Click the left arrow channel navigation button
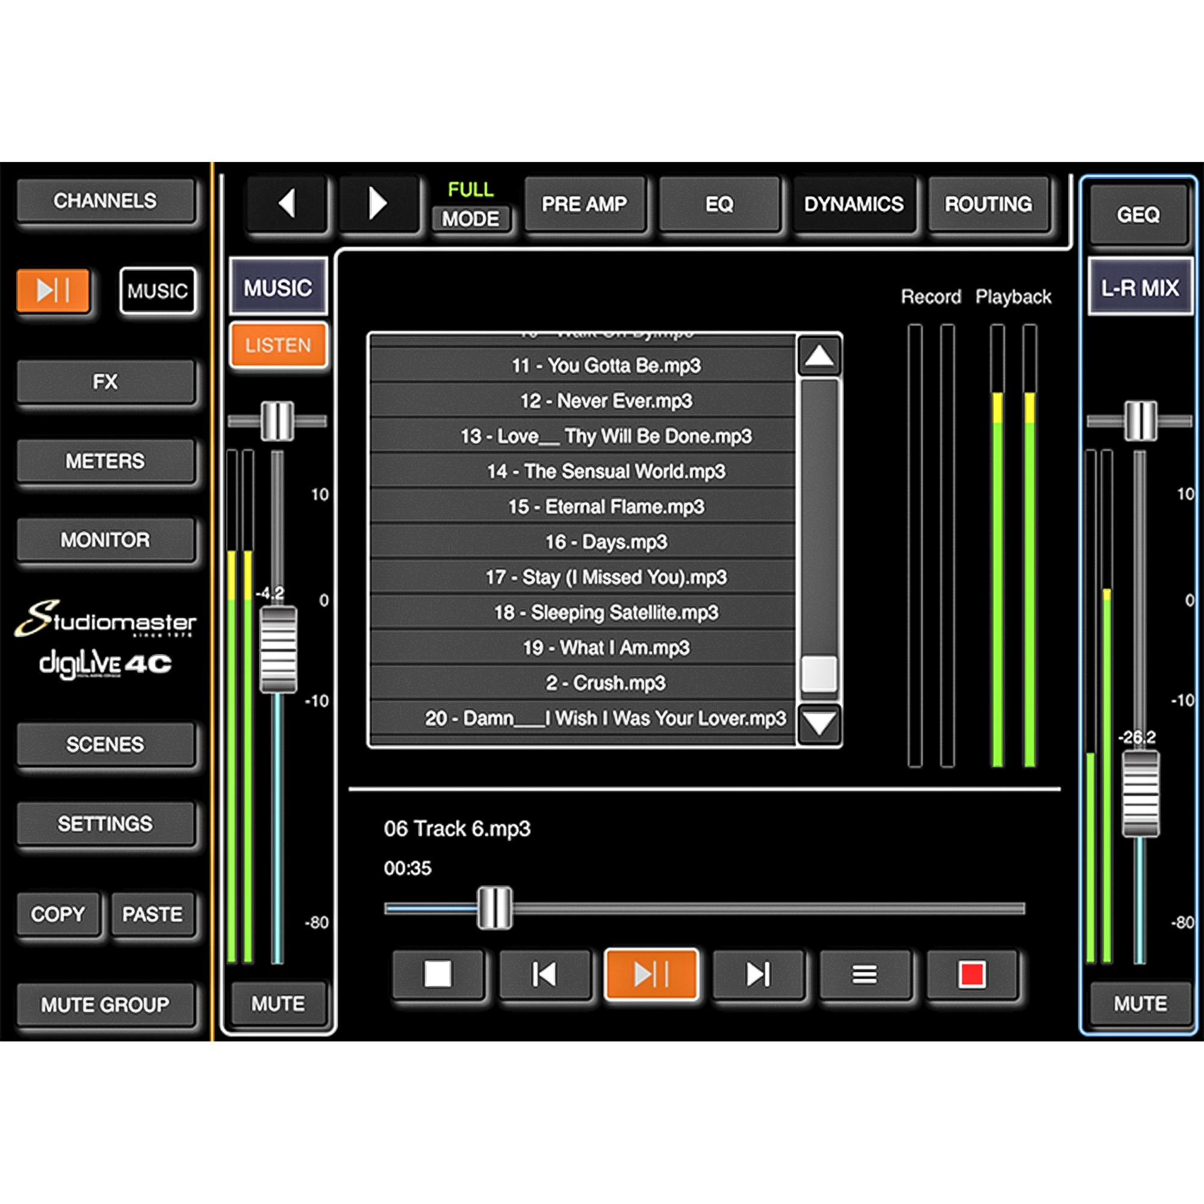Image resolution: width=1204 pixels, height=1204 pixels. pos(287,204)
